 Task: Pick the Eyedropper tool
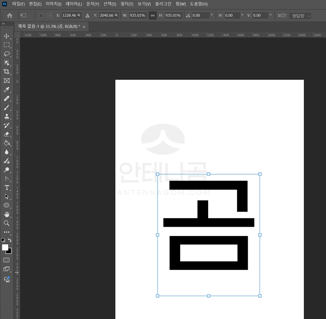click(x=7, y=89)
